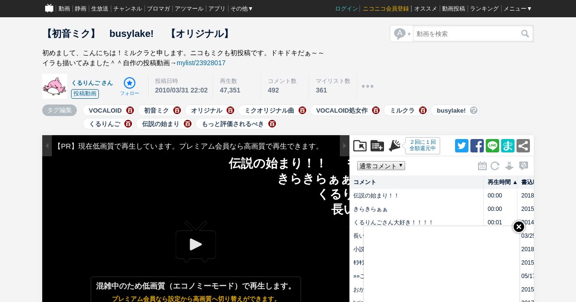The height and width of the screenshot is (302, 576).
Task: Click the コメント column header
Action: click(417, 182)
